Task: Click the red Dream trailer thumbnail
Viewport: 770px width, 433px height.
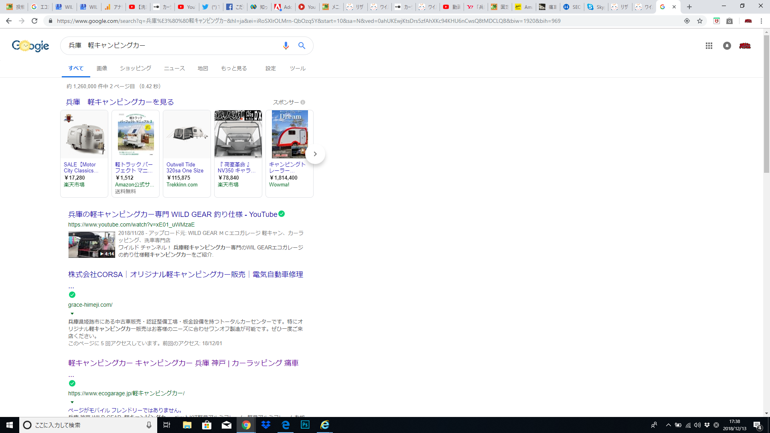Action: (290, 134)
